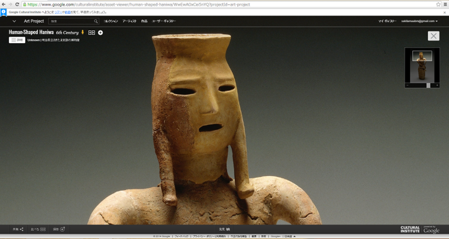
Task: Open the Chrome menu hamburger icon
Action: coord(445,4)
